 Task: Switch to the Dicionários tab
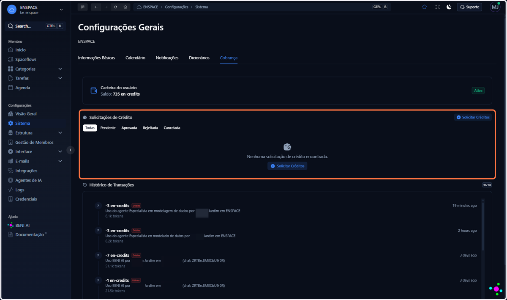(199, 58)
